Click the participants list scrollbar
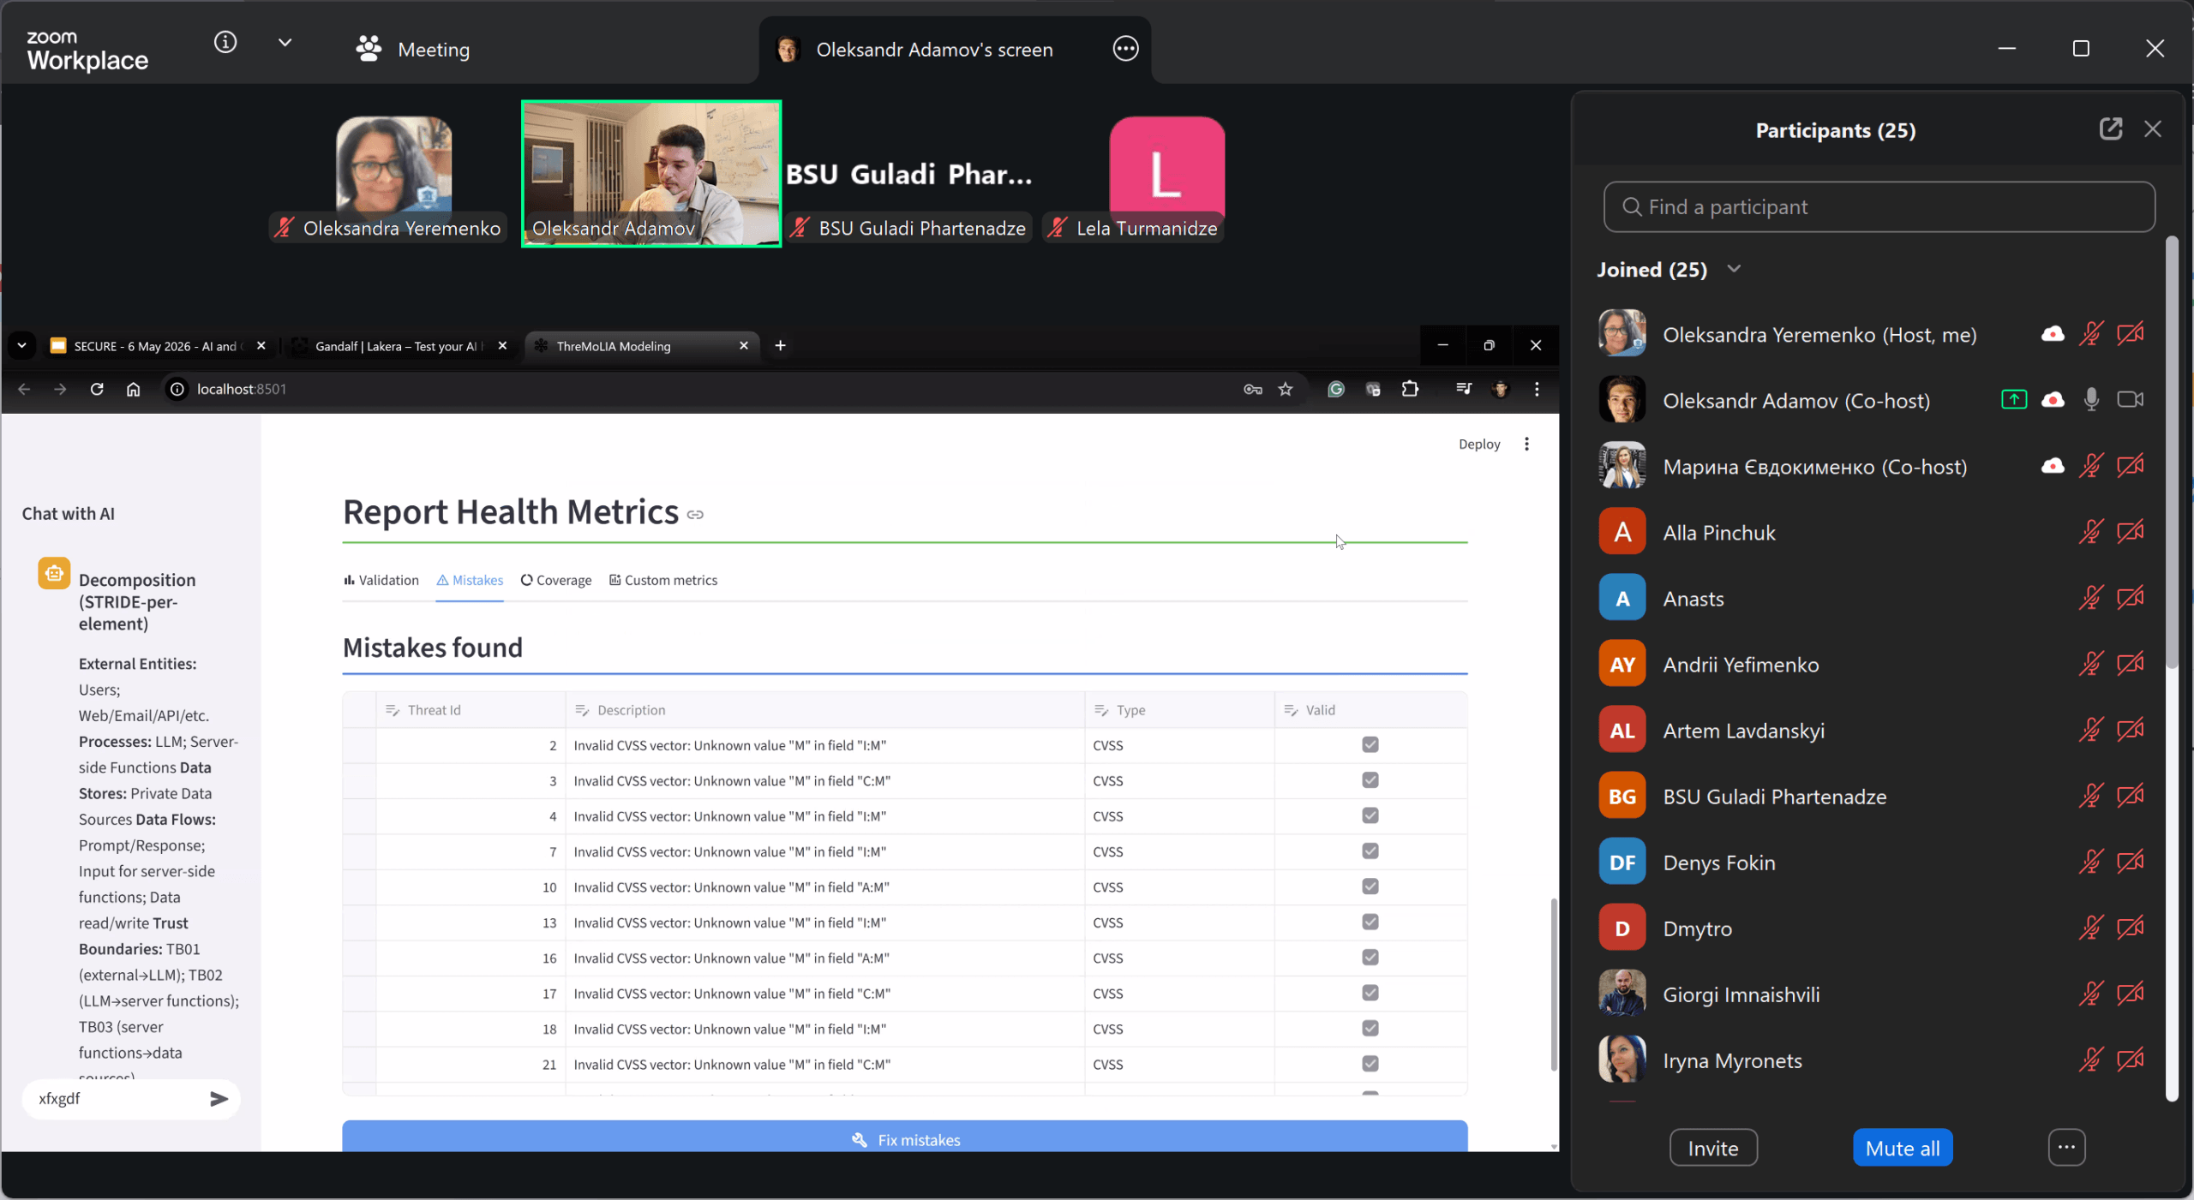 coord(2171,454)
